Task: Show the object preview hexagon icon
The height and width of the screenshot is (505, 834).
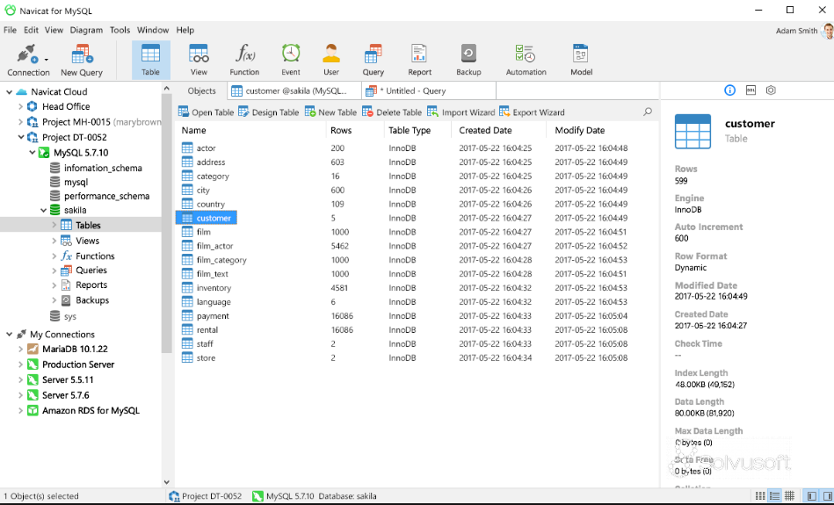Action: pyautogui.click(x=771, y=90)
